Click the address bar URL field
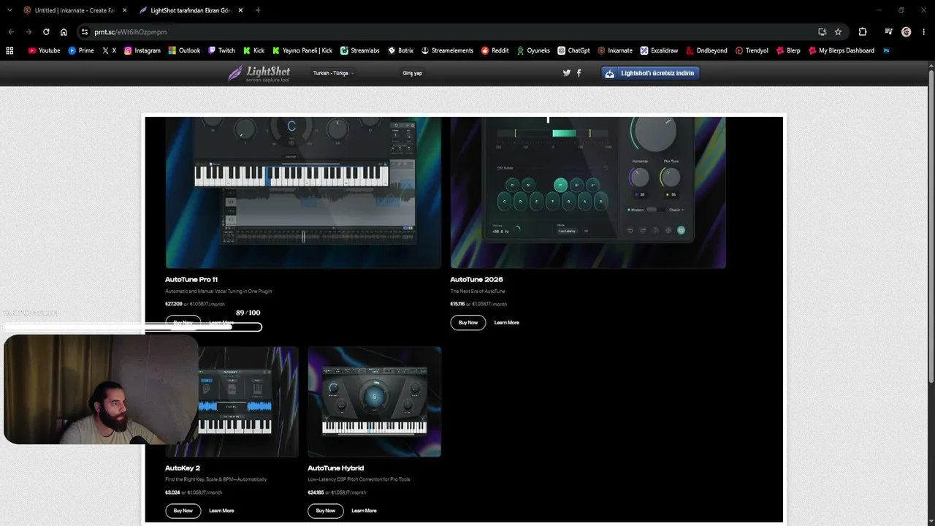 point(446,32)
